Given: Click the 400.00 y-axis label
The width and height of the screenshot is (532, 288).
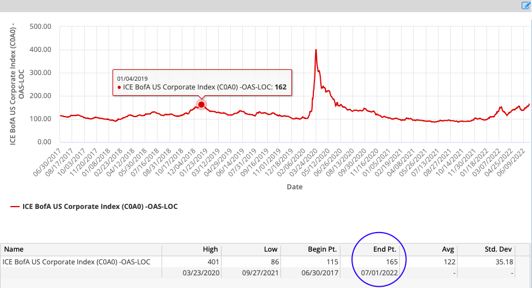Looking at the screenshot, I should point(40,50).
